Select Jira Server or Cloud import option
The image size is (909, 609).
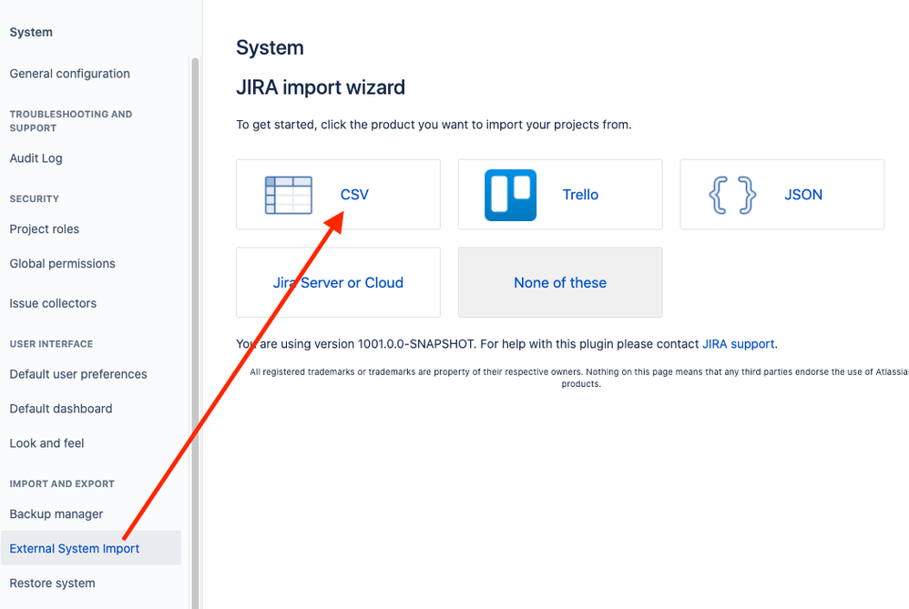click(x=338, y=283)
